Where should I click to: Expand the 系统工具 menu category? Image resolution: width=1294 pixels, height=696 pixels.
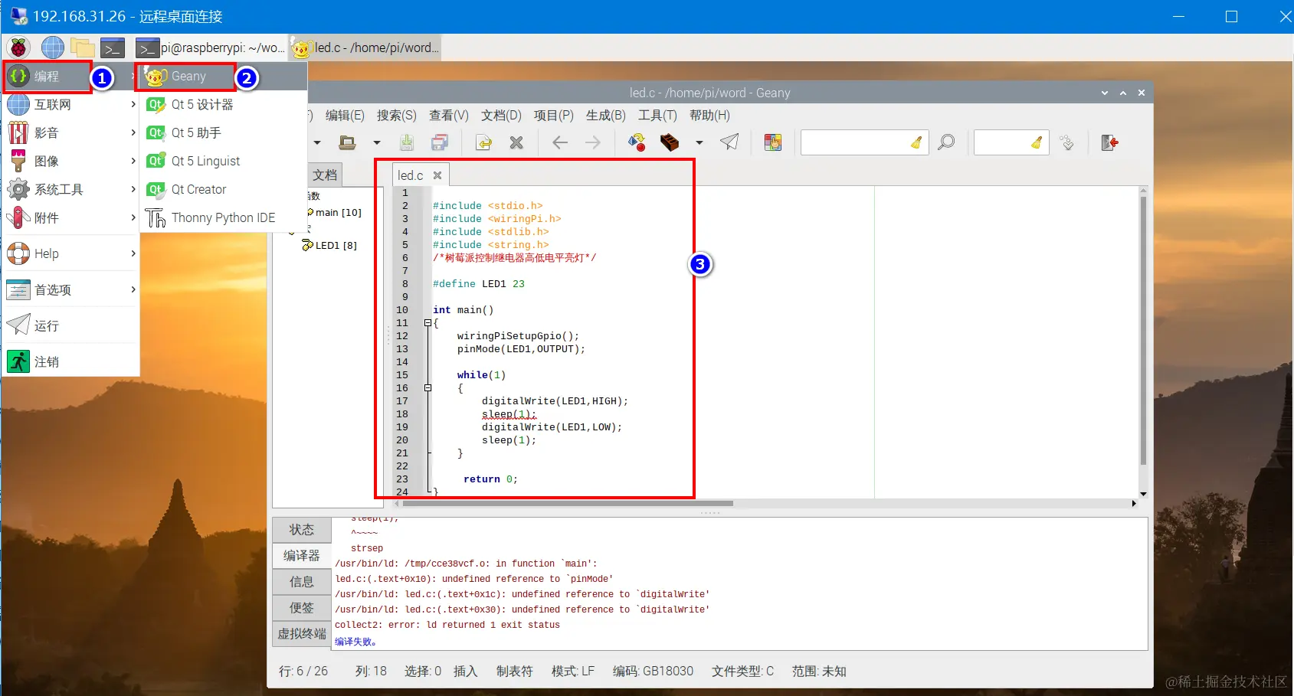pos(71,190)
